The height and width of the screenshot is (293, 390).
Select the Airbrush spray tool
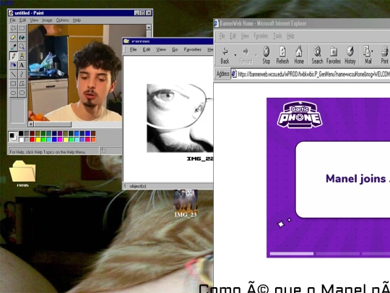click(x=13, y=65)
